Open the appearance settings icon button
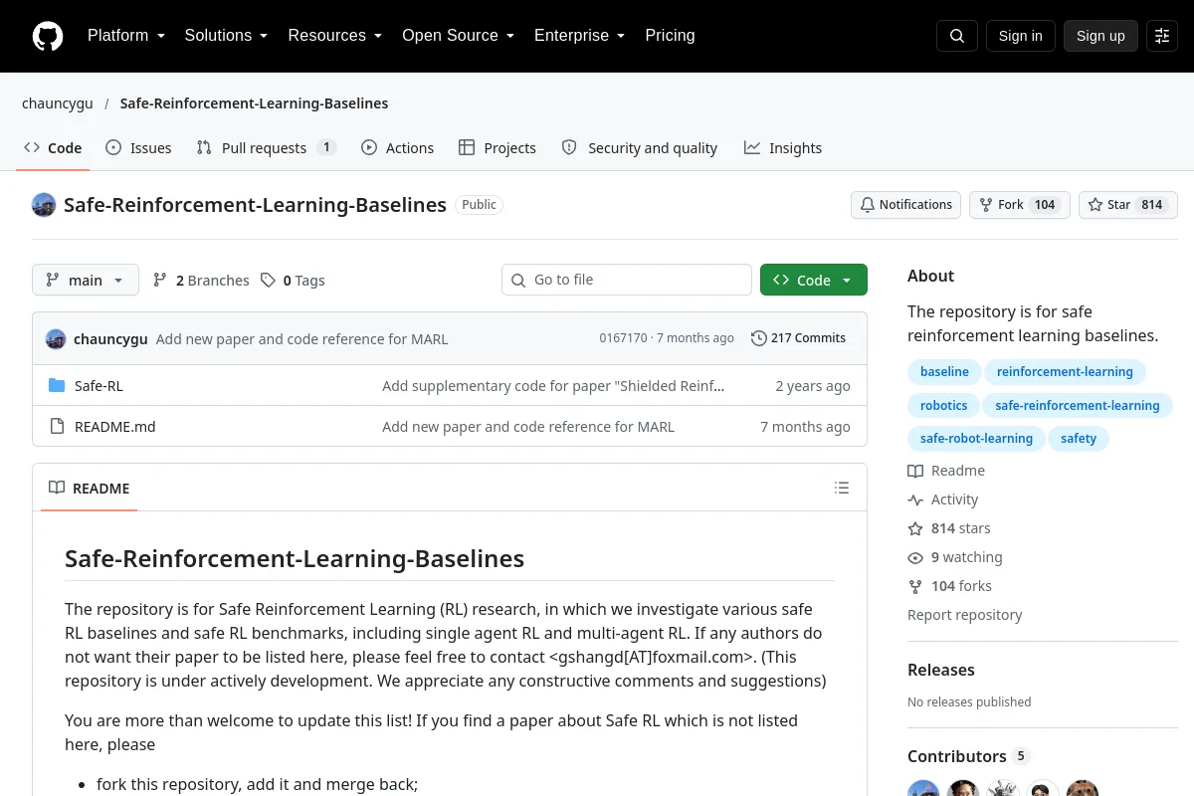Image resolution: width=1194 pixels, height=796 pixels. click(x=1162, y=36)
